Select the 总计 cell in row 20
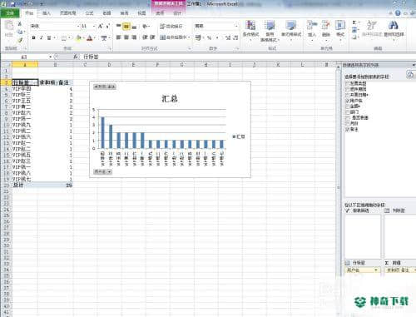The height and width of the screenshot is (317, 416). pos(25,185)
